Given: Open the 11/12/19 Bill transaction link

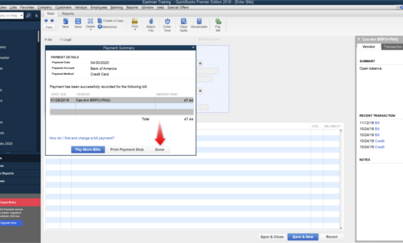Looking at the screenshot, I should pos(377,123).
